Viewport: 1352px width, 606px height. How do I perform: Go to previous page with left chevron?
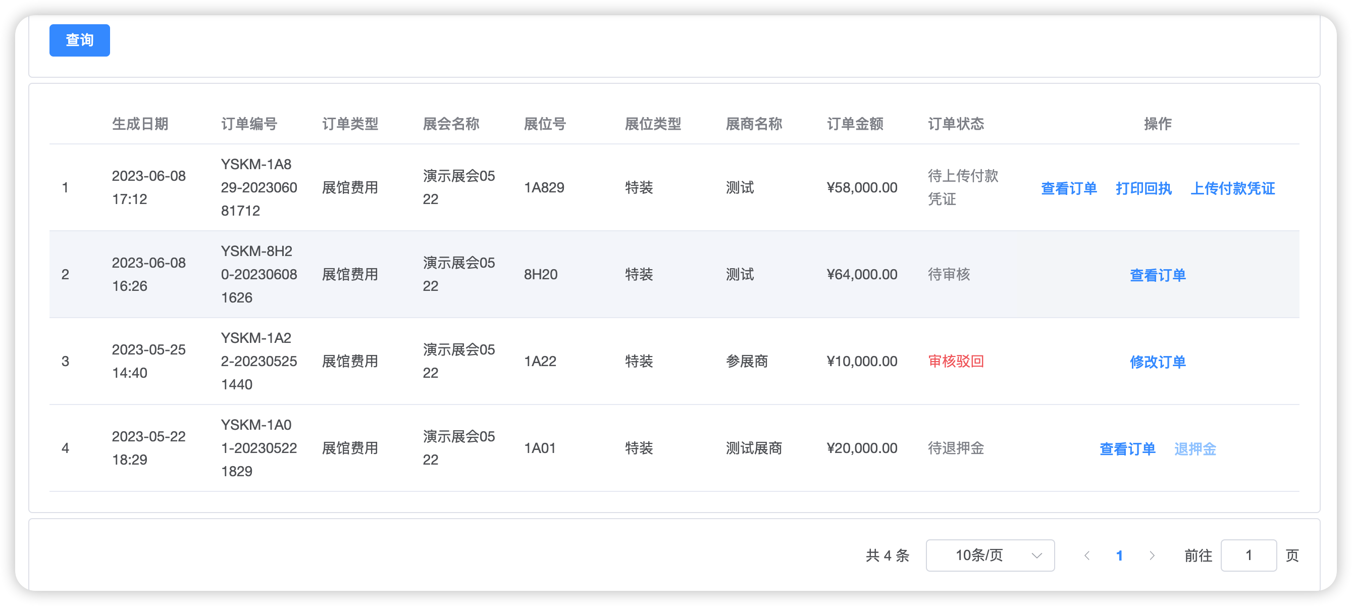pyautogui.click(x=1087, y=555)
